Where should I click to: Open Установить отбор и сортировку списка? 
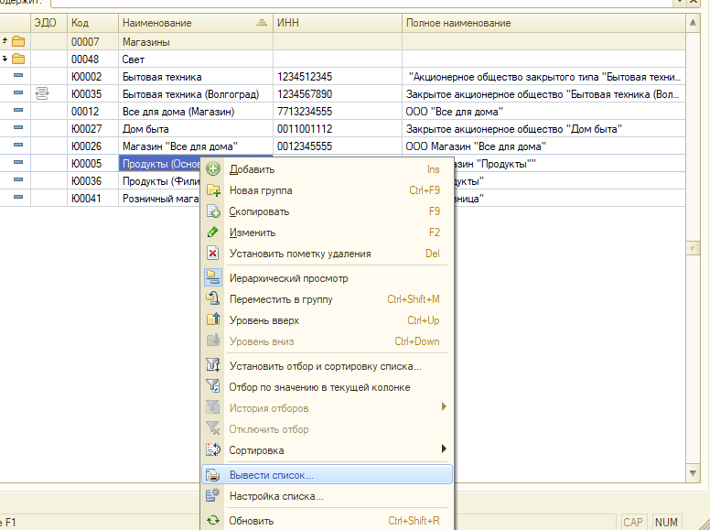coord(327,365)
